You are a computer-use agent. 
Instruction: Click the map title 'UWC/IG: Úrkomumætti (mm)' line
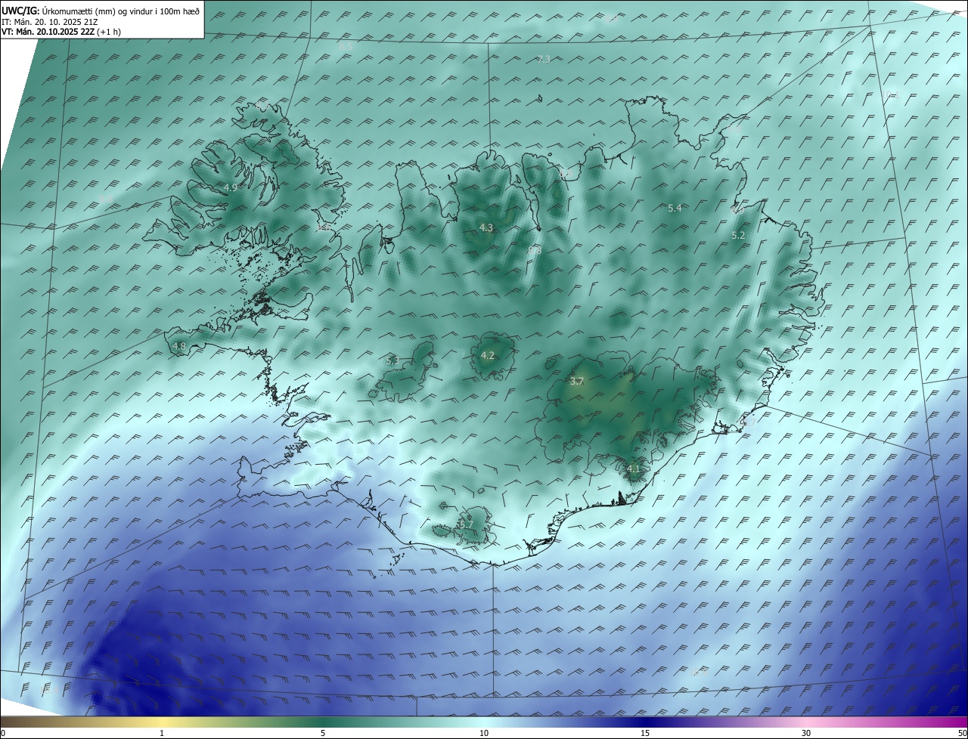point(101,11)
